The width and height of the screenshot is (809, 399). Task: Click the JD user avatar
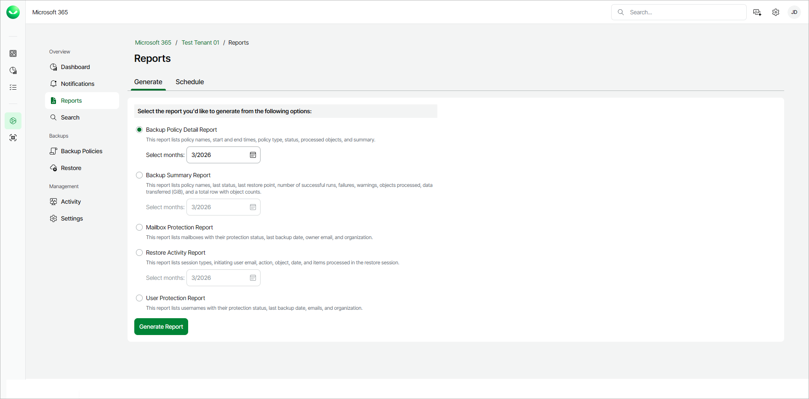pos(794,12)
